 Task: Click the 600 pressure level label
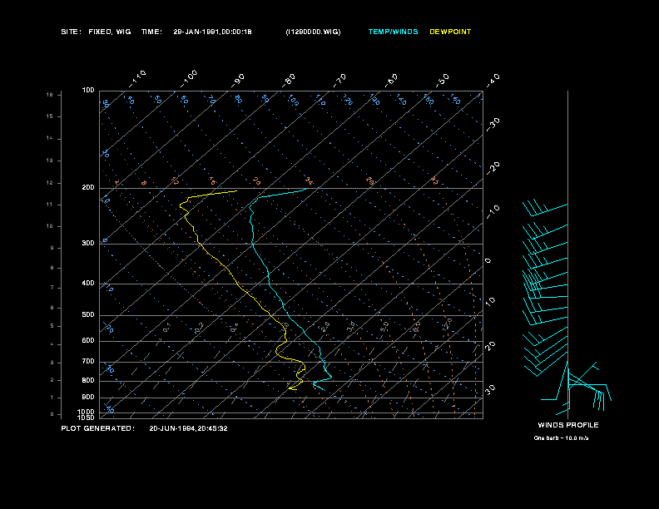(88, 341)
